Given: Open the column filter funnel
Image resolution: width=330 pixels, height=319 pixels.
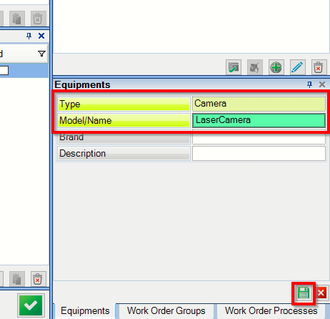Looking at the screenshot, I should (41, 54).
